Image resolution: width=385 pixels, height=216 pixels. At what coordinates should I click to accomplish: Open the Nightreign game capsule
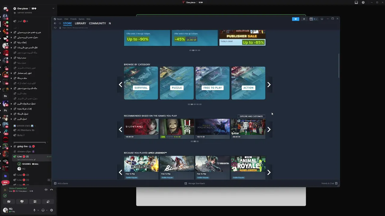tap(212, 128)
